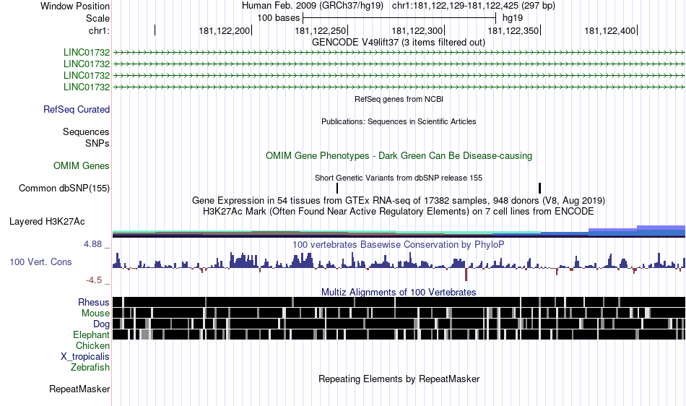Open OMIM Gene Phenotypes track title
The height and width of the screenshot is (406, 686).
(399, 156)
